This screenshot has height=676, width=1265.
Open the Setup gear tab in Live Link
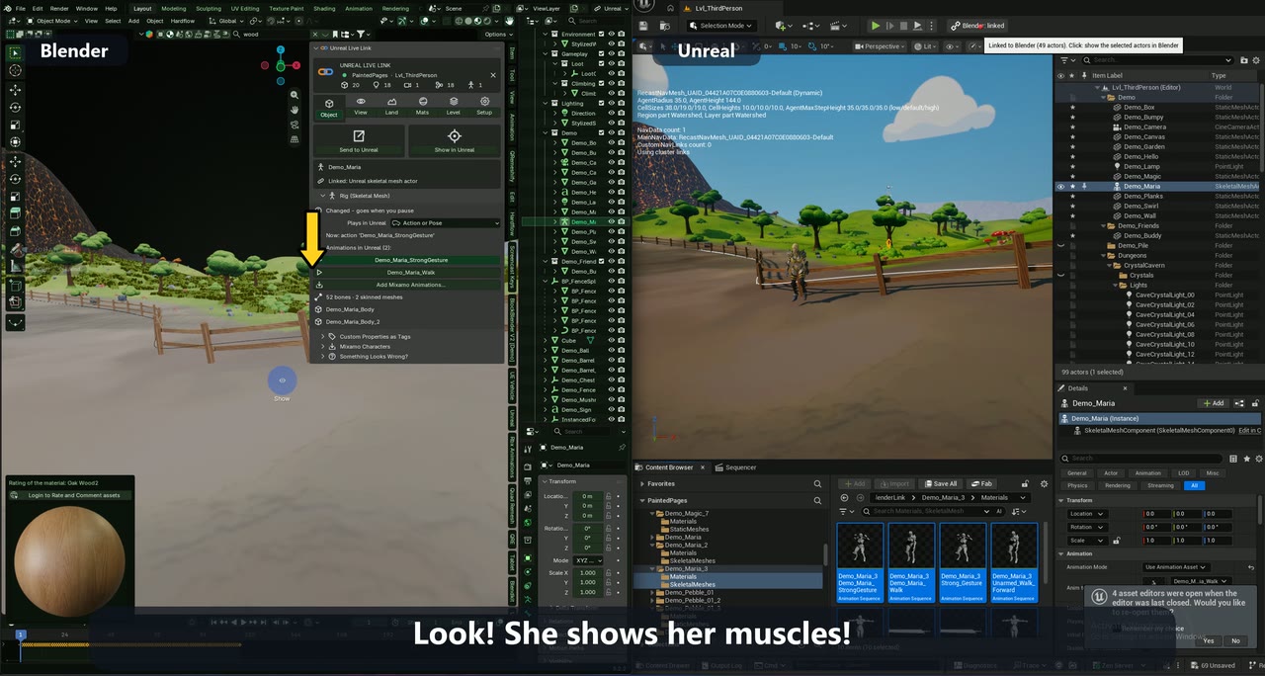(484, 107)
